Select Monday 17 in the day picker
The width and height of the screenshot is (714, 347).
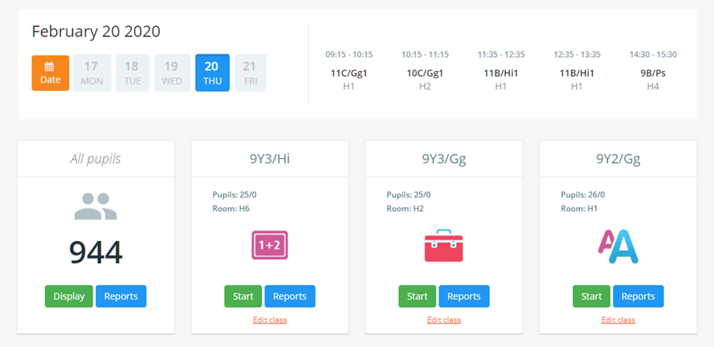(x=92, y=73)
